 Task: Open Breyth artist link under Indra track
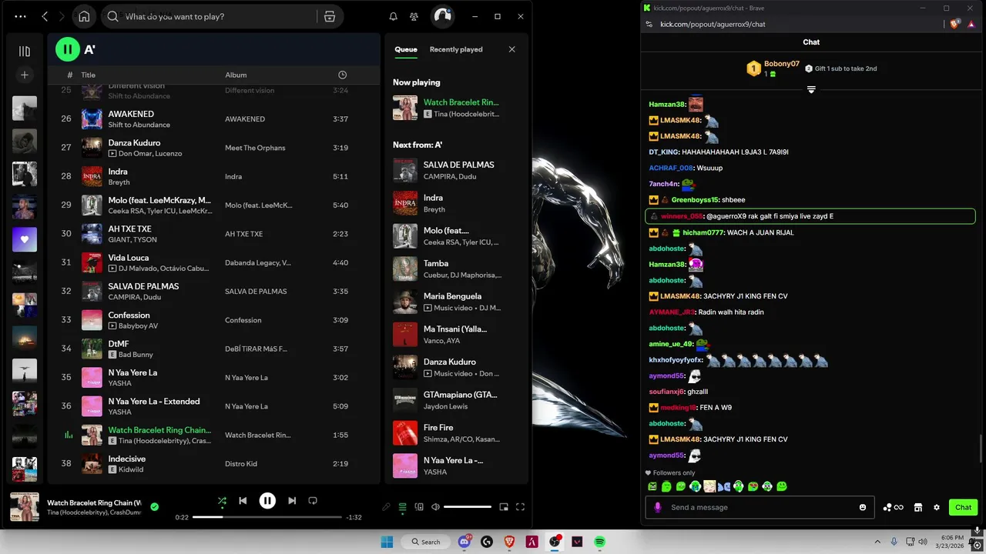[119, 182]
